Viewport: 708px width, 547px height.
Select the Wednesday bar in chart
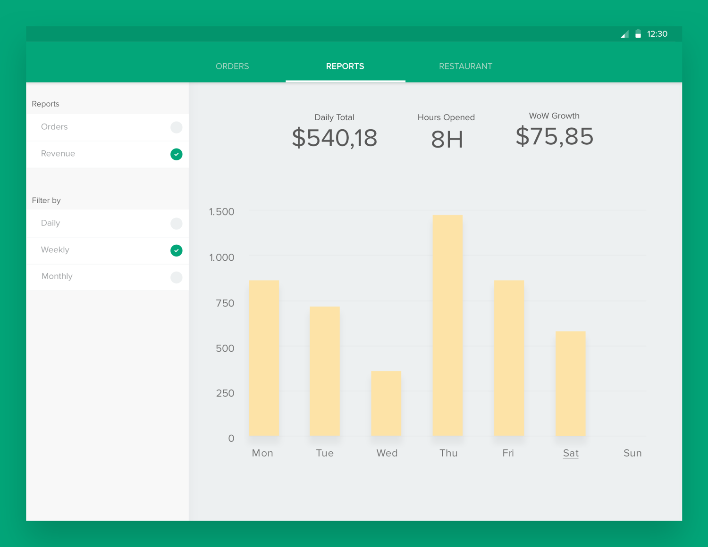click(x=386, y=404)
